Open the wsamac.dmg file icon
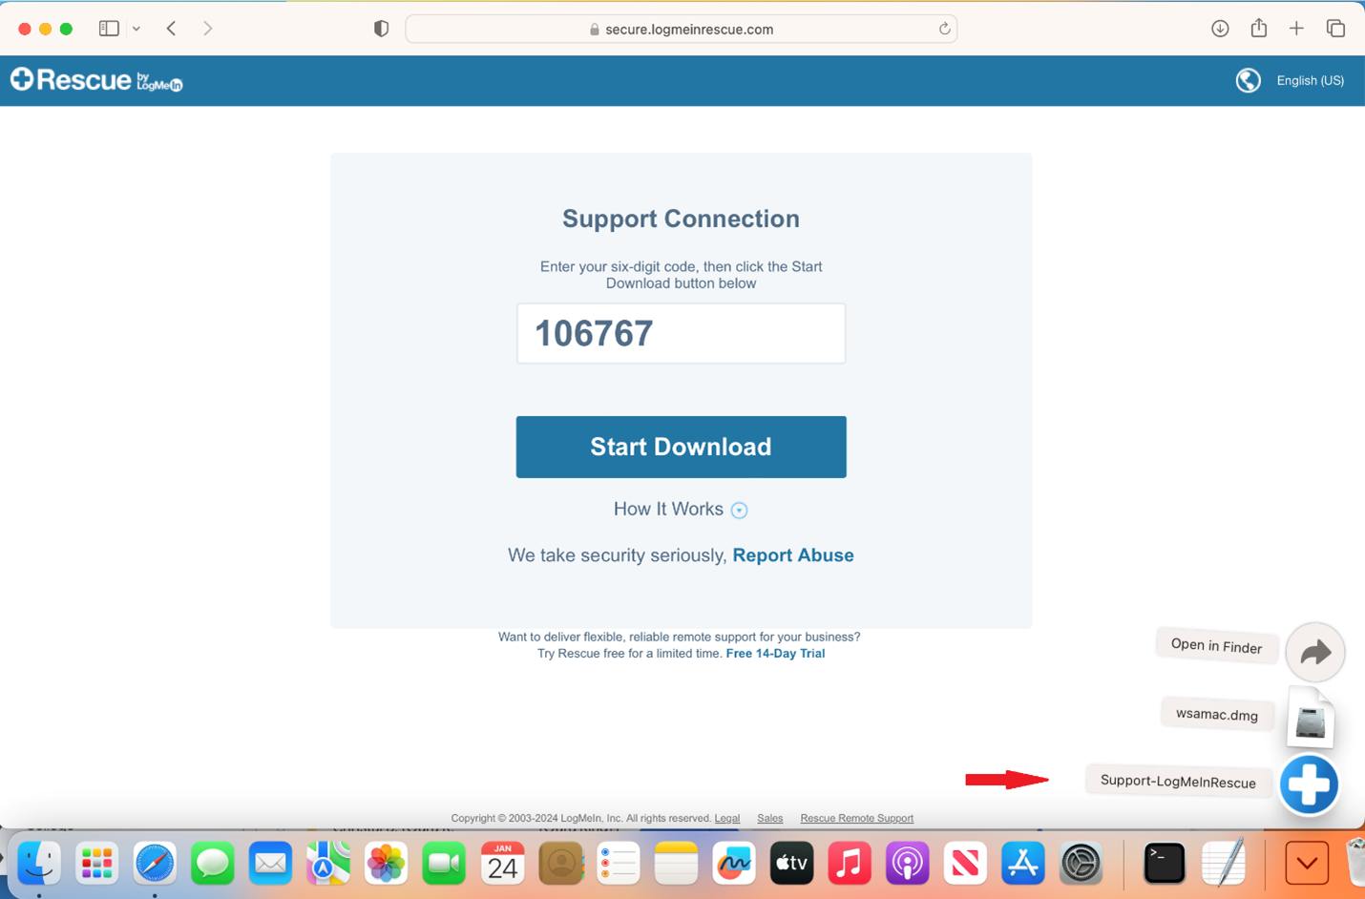This screenshot has height=899, width=1365. [x=1310, y=719]
